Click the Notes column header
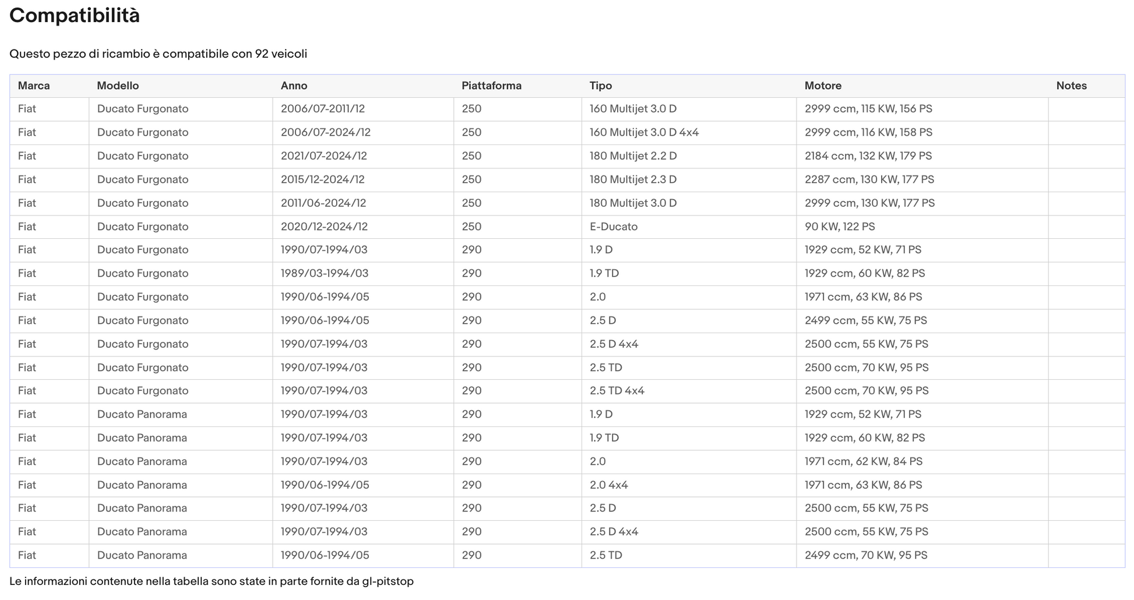 [x=1072, y=86]
